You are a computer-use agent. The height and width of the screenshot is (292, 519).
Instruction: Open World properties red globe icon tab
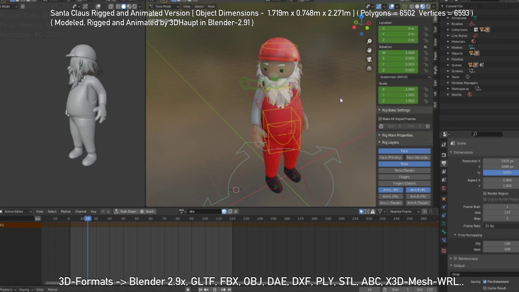(x=444, y=188)
